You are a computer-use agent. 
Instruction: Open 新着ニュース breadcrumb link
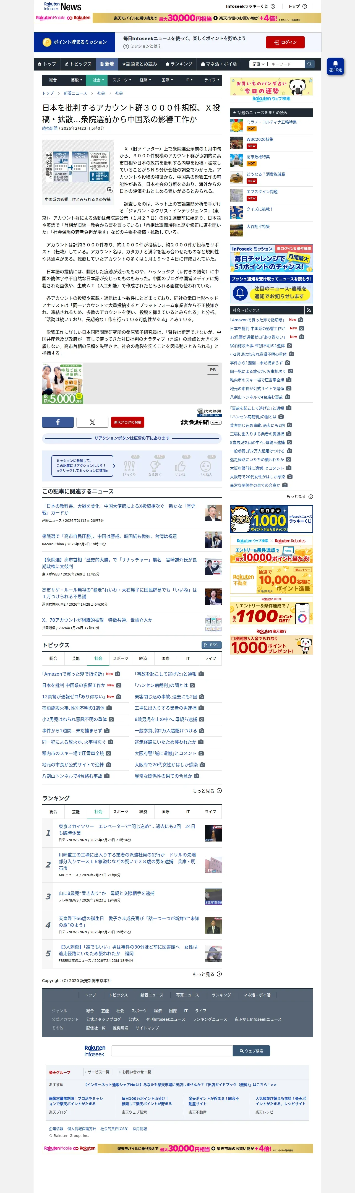point(75,93)
